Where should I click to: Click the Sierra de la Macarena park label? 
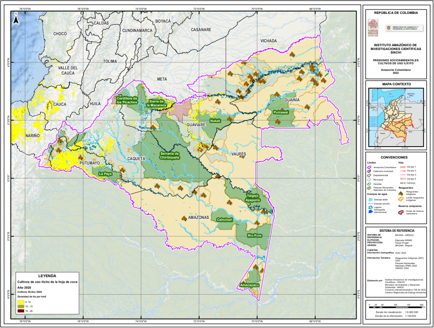[156, 103]
